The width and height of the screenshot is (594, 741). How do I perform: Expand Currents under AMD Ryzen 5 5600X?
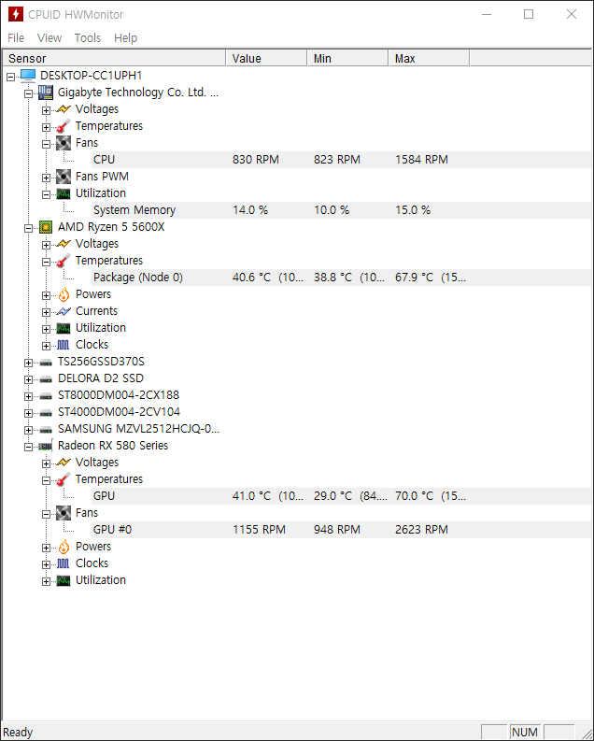pos(46,312)
